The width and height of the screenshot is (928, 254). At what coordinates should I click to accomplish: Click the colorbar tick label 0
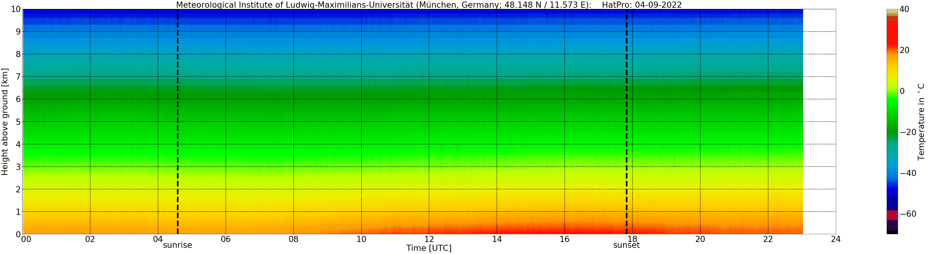coord(902,91)
